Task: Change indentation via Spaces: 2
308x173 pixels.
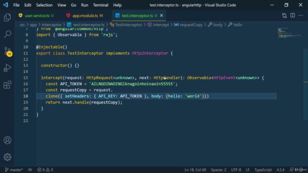Action: (x=218, y=170)
